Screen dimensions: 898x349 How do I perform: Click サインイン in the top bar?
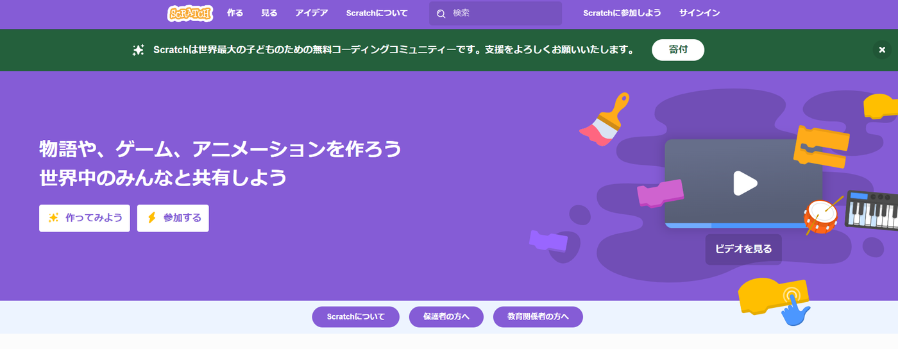(699, 13)
